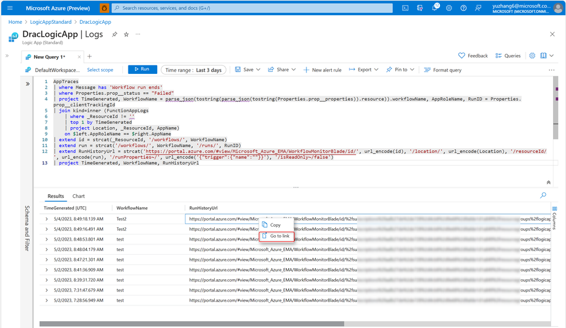Open the help question mark icon
This screenshot has width=566, height=328.
tap(463, 8)
